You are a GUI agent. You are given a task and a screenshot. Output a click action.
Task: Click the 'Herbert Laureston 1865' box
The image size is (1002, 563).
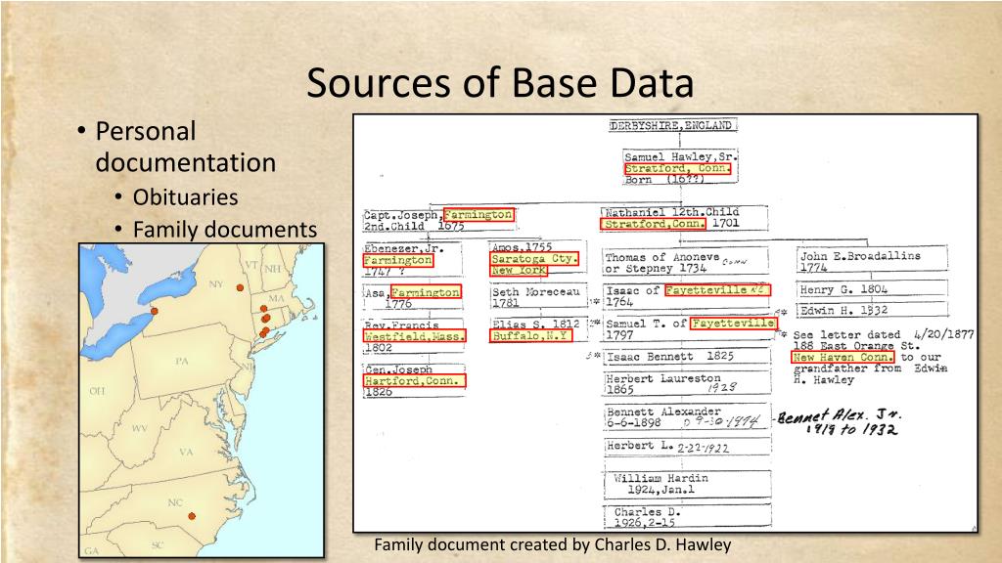pyautogui.click(x=687, y=383)
